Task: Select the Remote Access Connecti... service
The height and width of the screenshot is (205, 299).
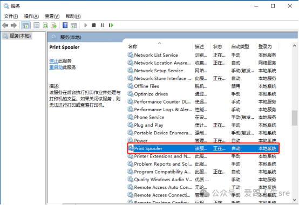Action: pos(162,195)
